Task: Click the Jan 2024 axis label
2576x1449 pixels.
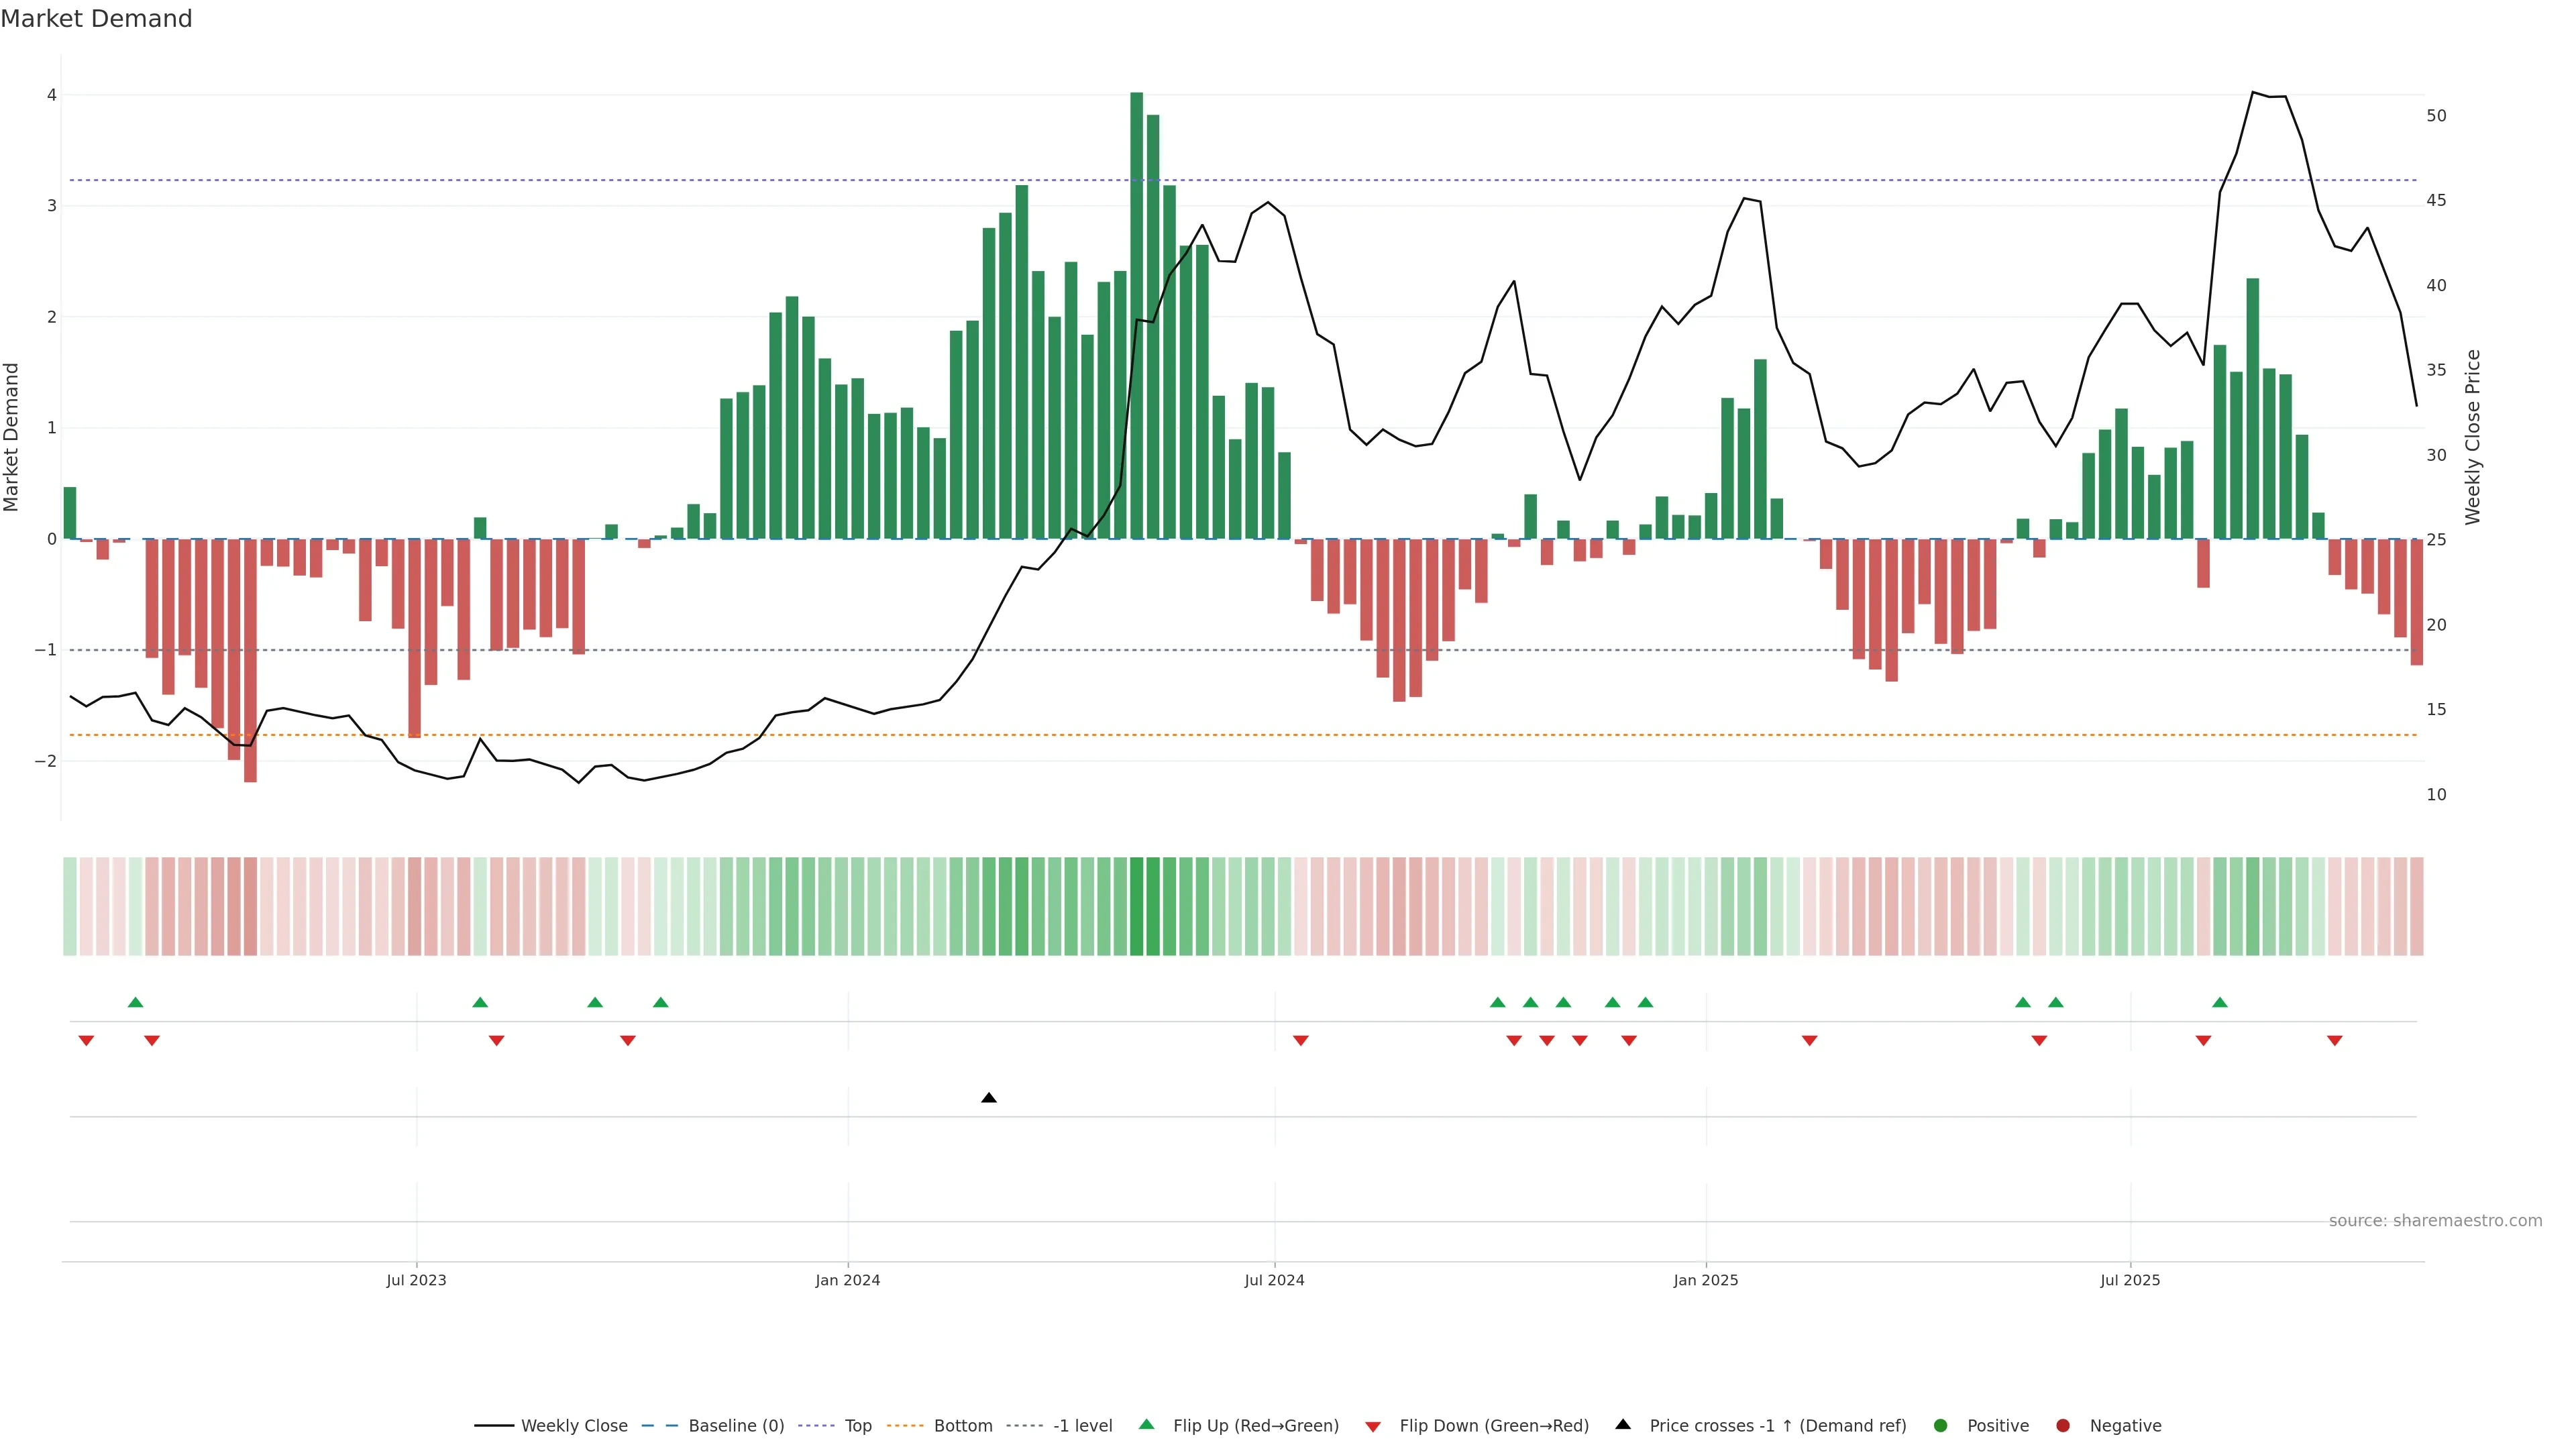Action: [x=847, y=1280]
